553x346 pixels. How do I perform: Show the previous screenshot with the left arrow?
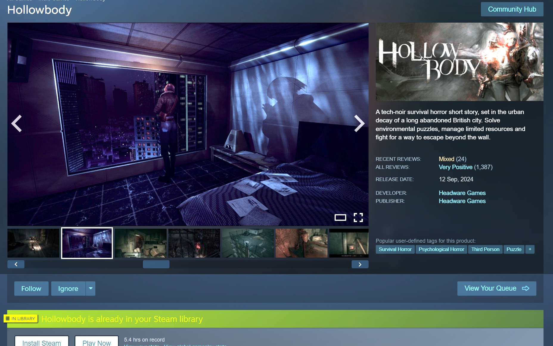tap(17, 123)
